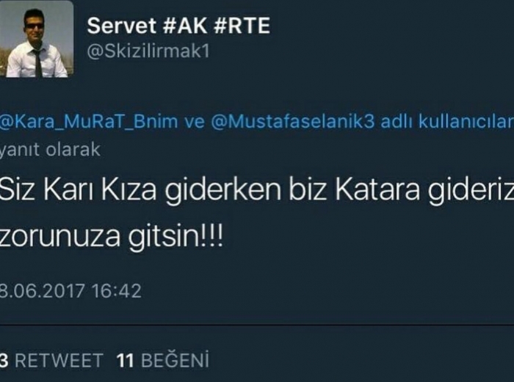Click the 8.06.2017 date stamp
This screenshot has width=514, height=382.
pos(43,290)
